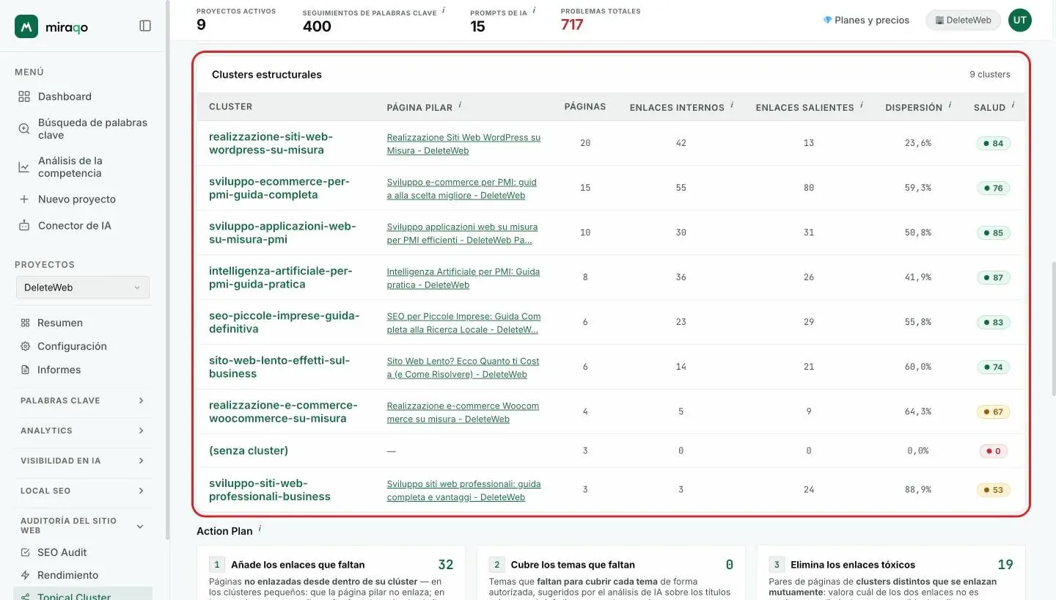The width and height of the screenshot is (1056, 600).
Task: Collapse the Auditoría del sitio web section
Action: point(83,525)
